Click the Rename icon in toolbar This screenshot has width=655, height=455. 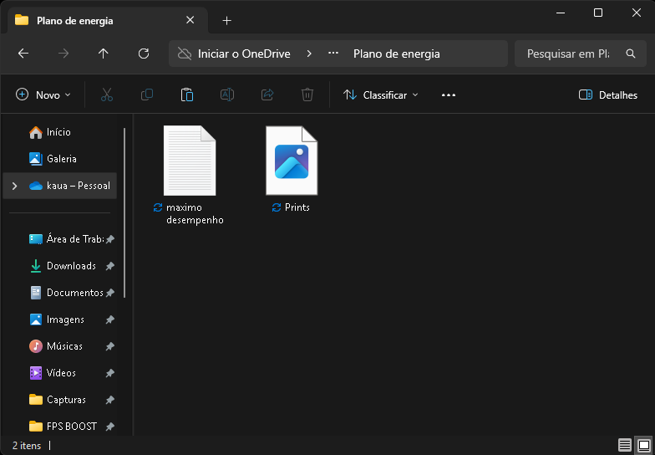pos(226,95)
